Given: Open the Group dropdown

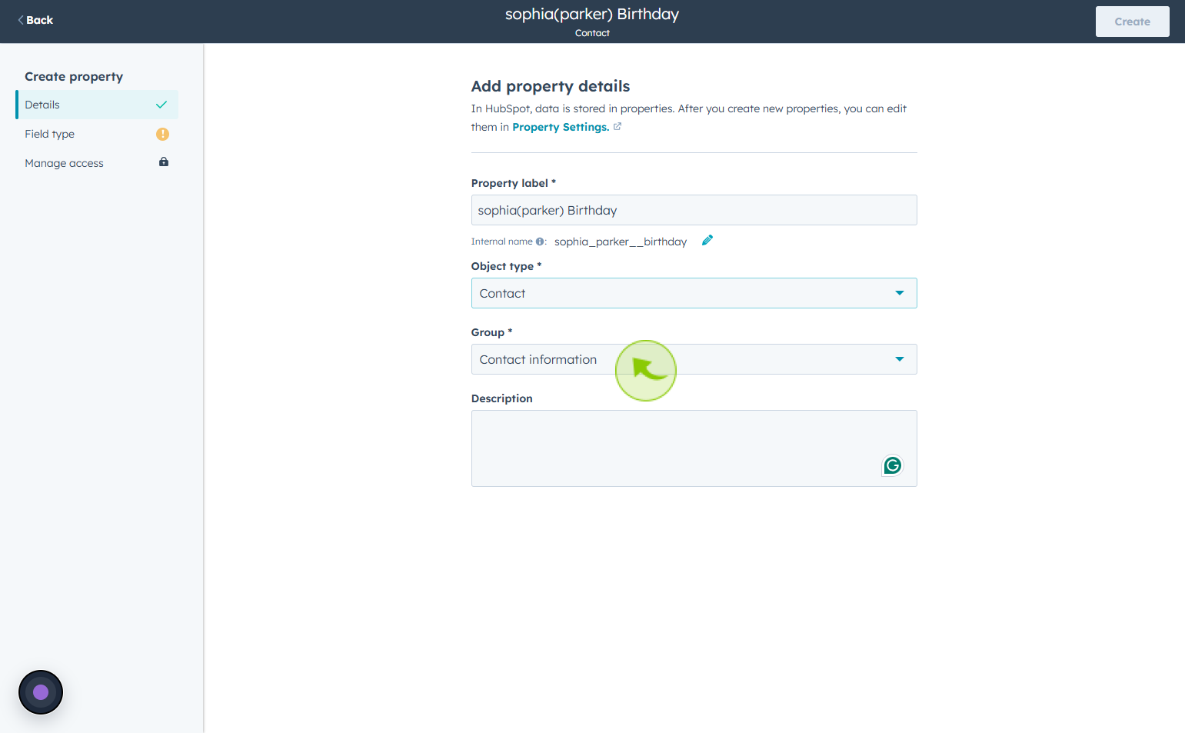Looking at the screenshot, I should pos(694,359).
